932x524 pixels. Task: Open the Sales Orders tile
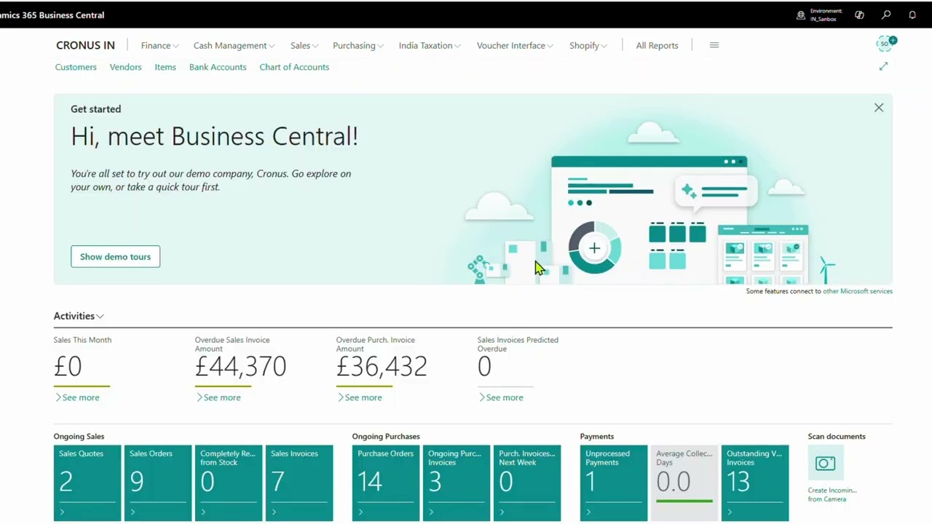[158, 483]
